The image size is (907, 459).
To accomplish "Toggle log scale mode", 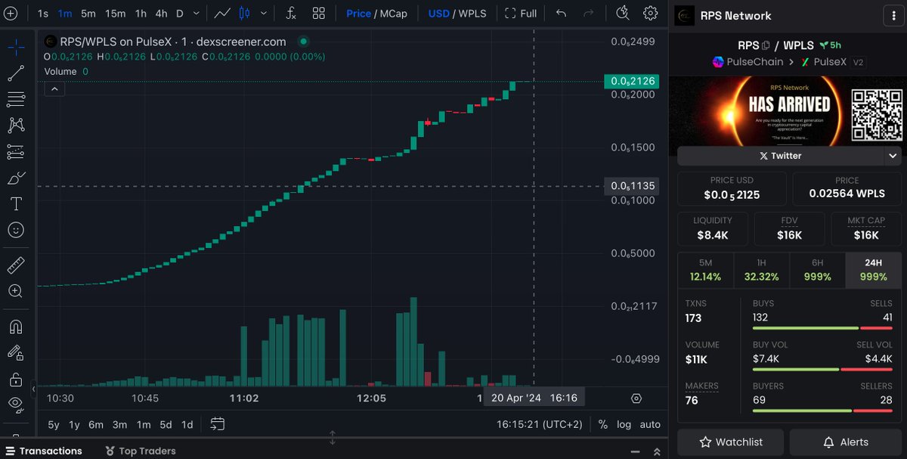I will [624, 424].
